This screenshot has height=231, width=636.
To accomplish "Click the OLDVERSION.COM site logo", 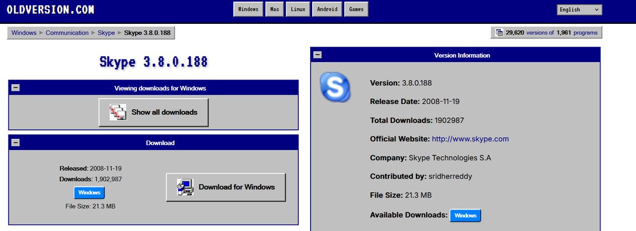I will (51, 9).
